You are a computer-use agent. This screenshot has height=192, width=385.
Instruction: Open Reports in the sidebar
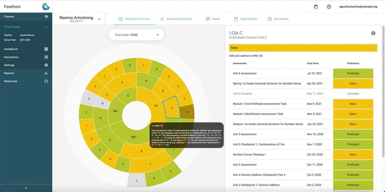pyautogui.click(x=26, y=73)
